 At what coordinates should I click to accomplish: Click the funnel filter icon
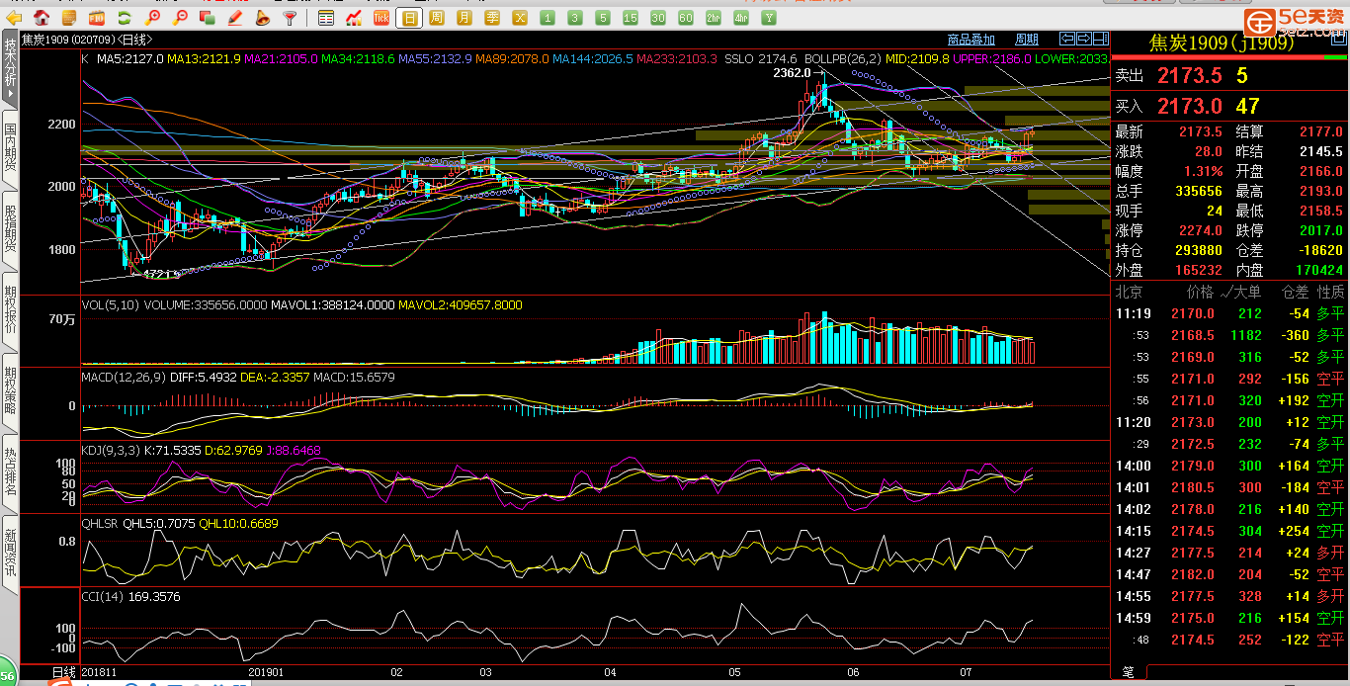tap(289, 18)
